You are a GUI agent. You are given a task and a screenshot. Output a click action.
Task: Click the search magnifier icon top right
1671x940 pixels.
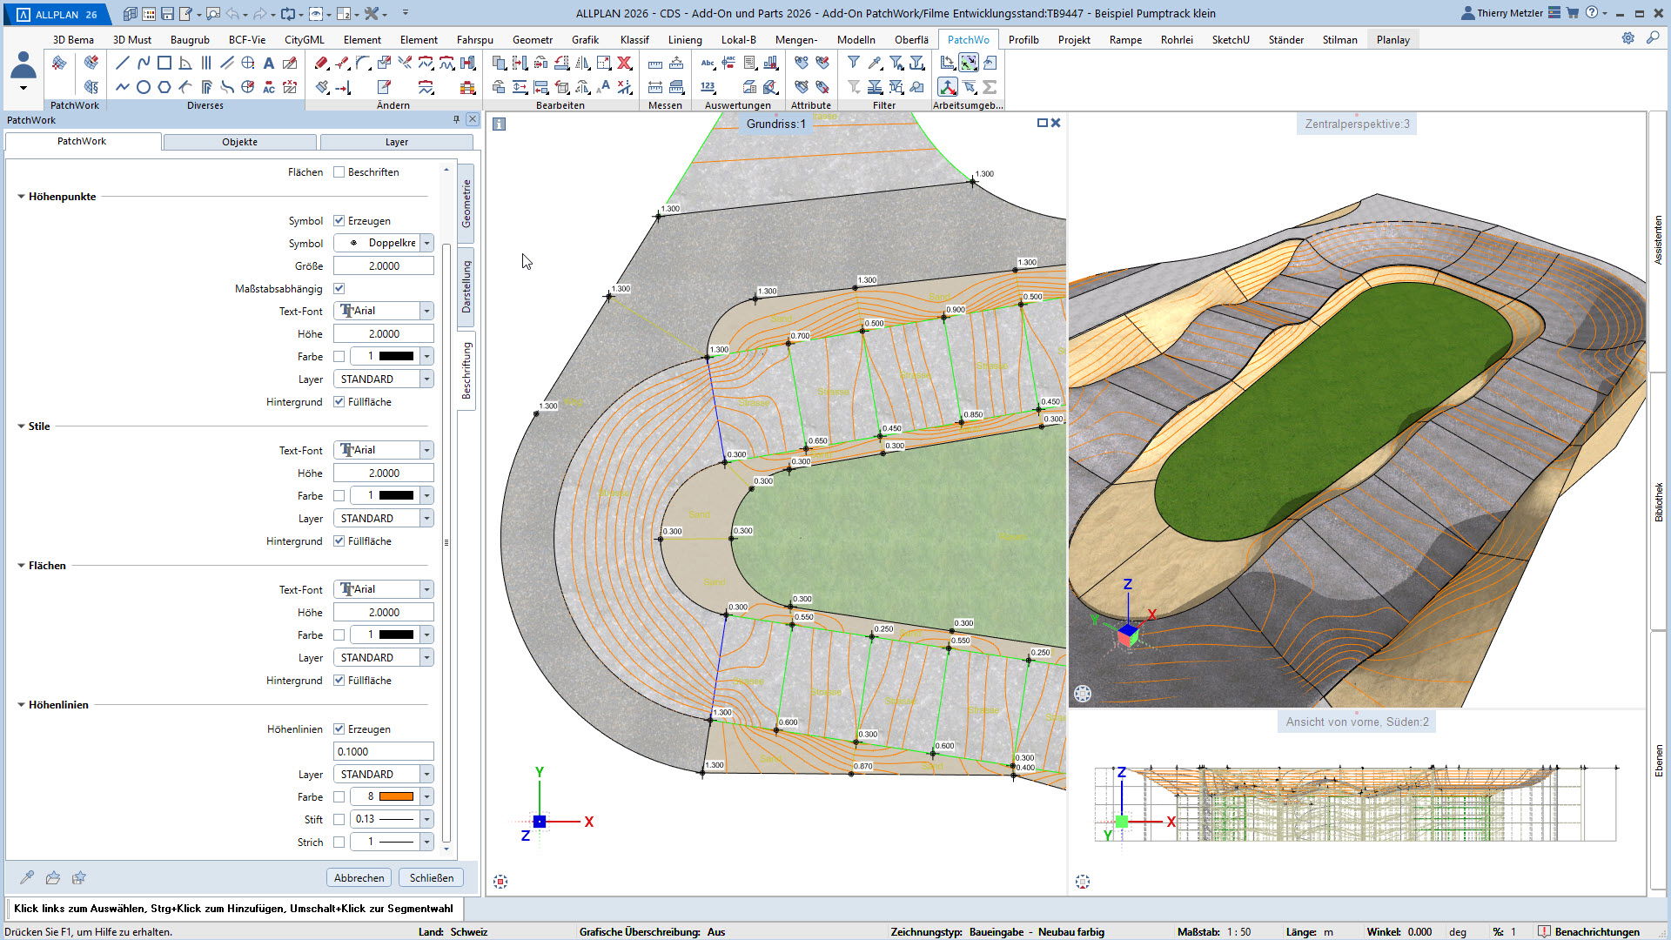pyautogui.click(x=1652, y=38)
